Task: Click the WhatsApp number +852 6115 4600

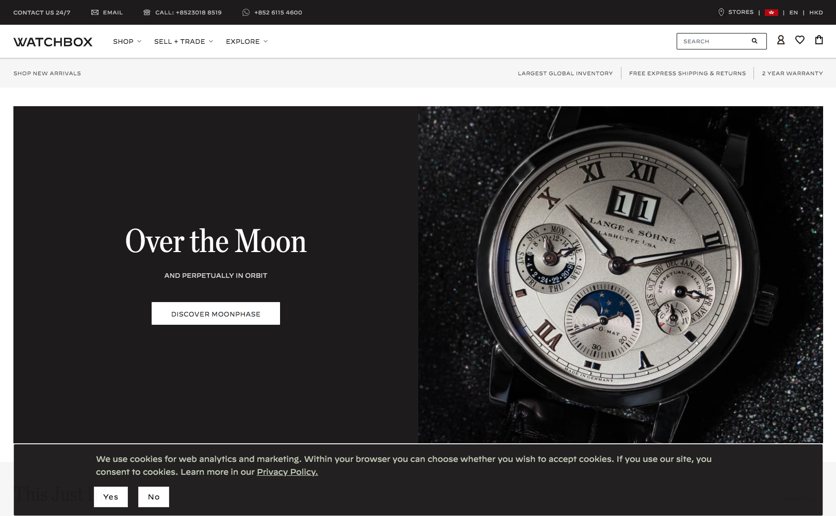Action: pyautogui.click(x=278, y=12)
